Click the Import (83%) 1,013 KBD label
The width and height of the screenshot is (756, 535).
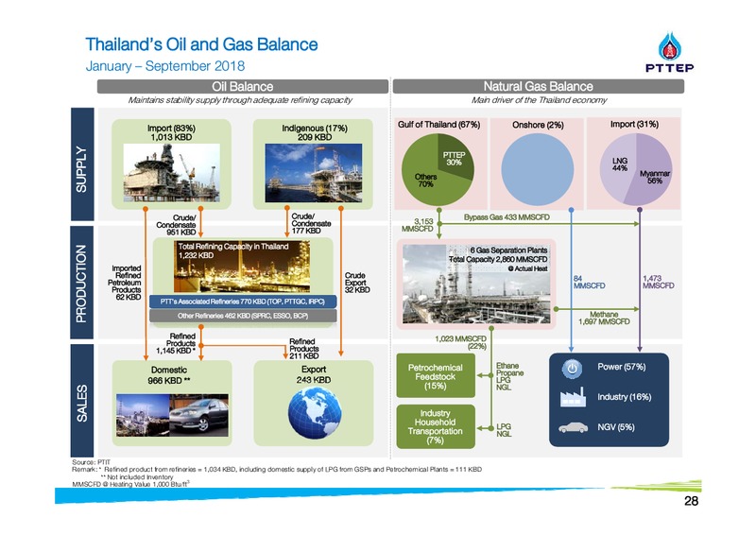pyautogui.click(x=171, y=132)
